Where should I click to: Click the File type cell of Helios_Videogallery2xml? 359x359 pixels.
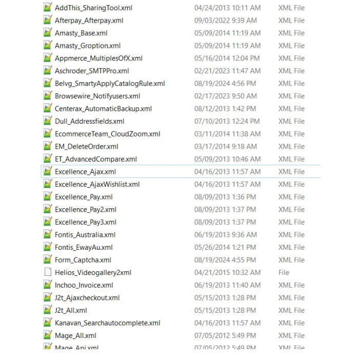click(x=284, y=272)
